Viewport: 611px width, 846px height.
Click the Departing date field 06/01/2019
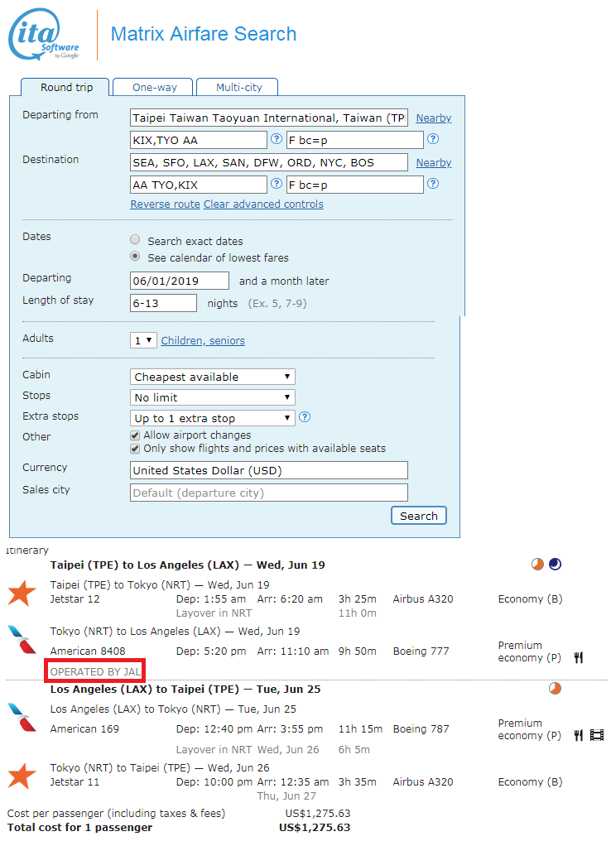point(180,281)
